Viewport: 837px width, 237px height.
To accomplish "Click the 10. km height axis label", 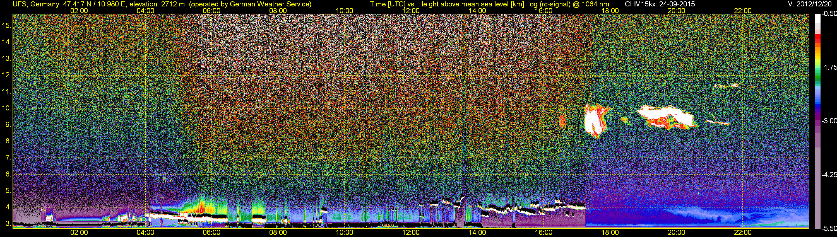I will tap(6, 108).
